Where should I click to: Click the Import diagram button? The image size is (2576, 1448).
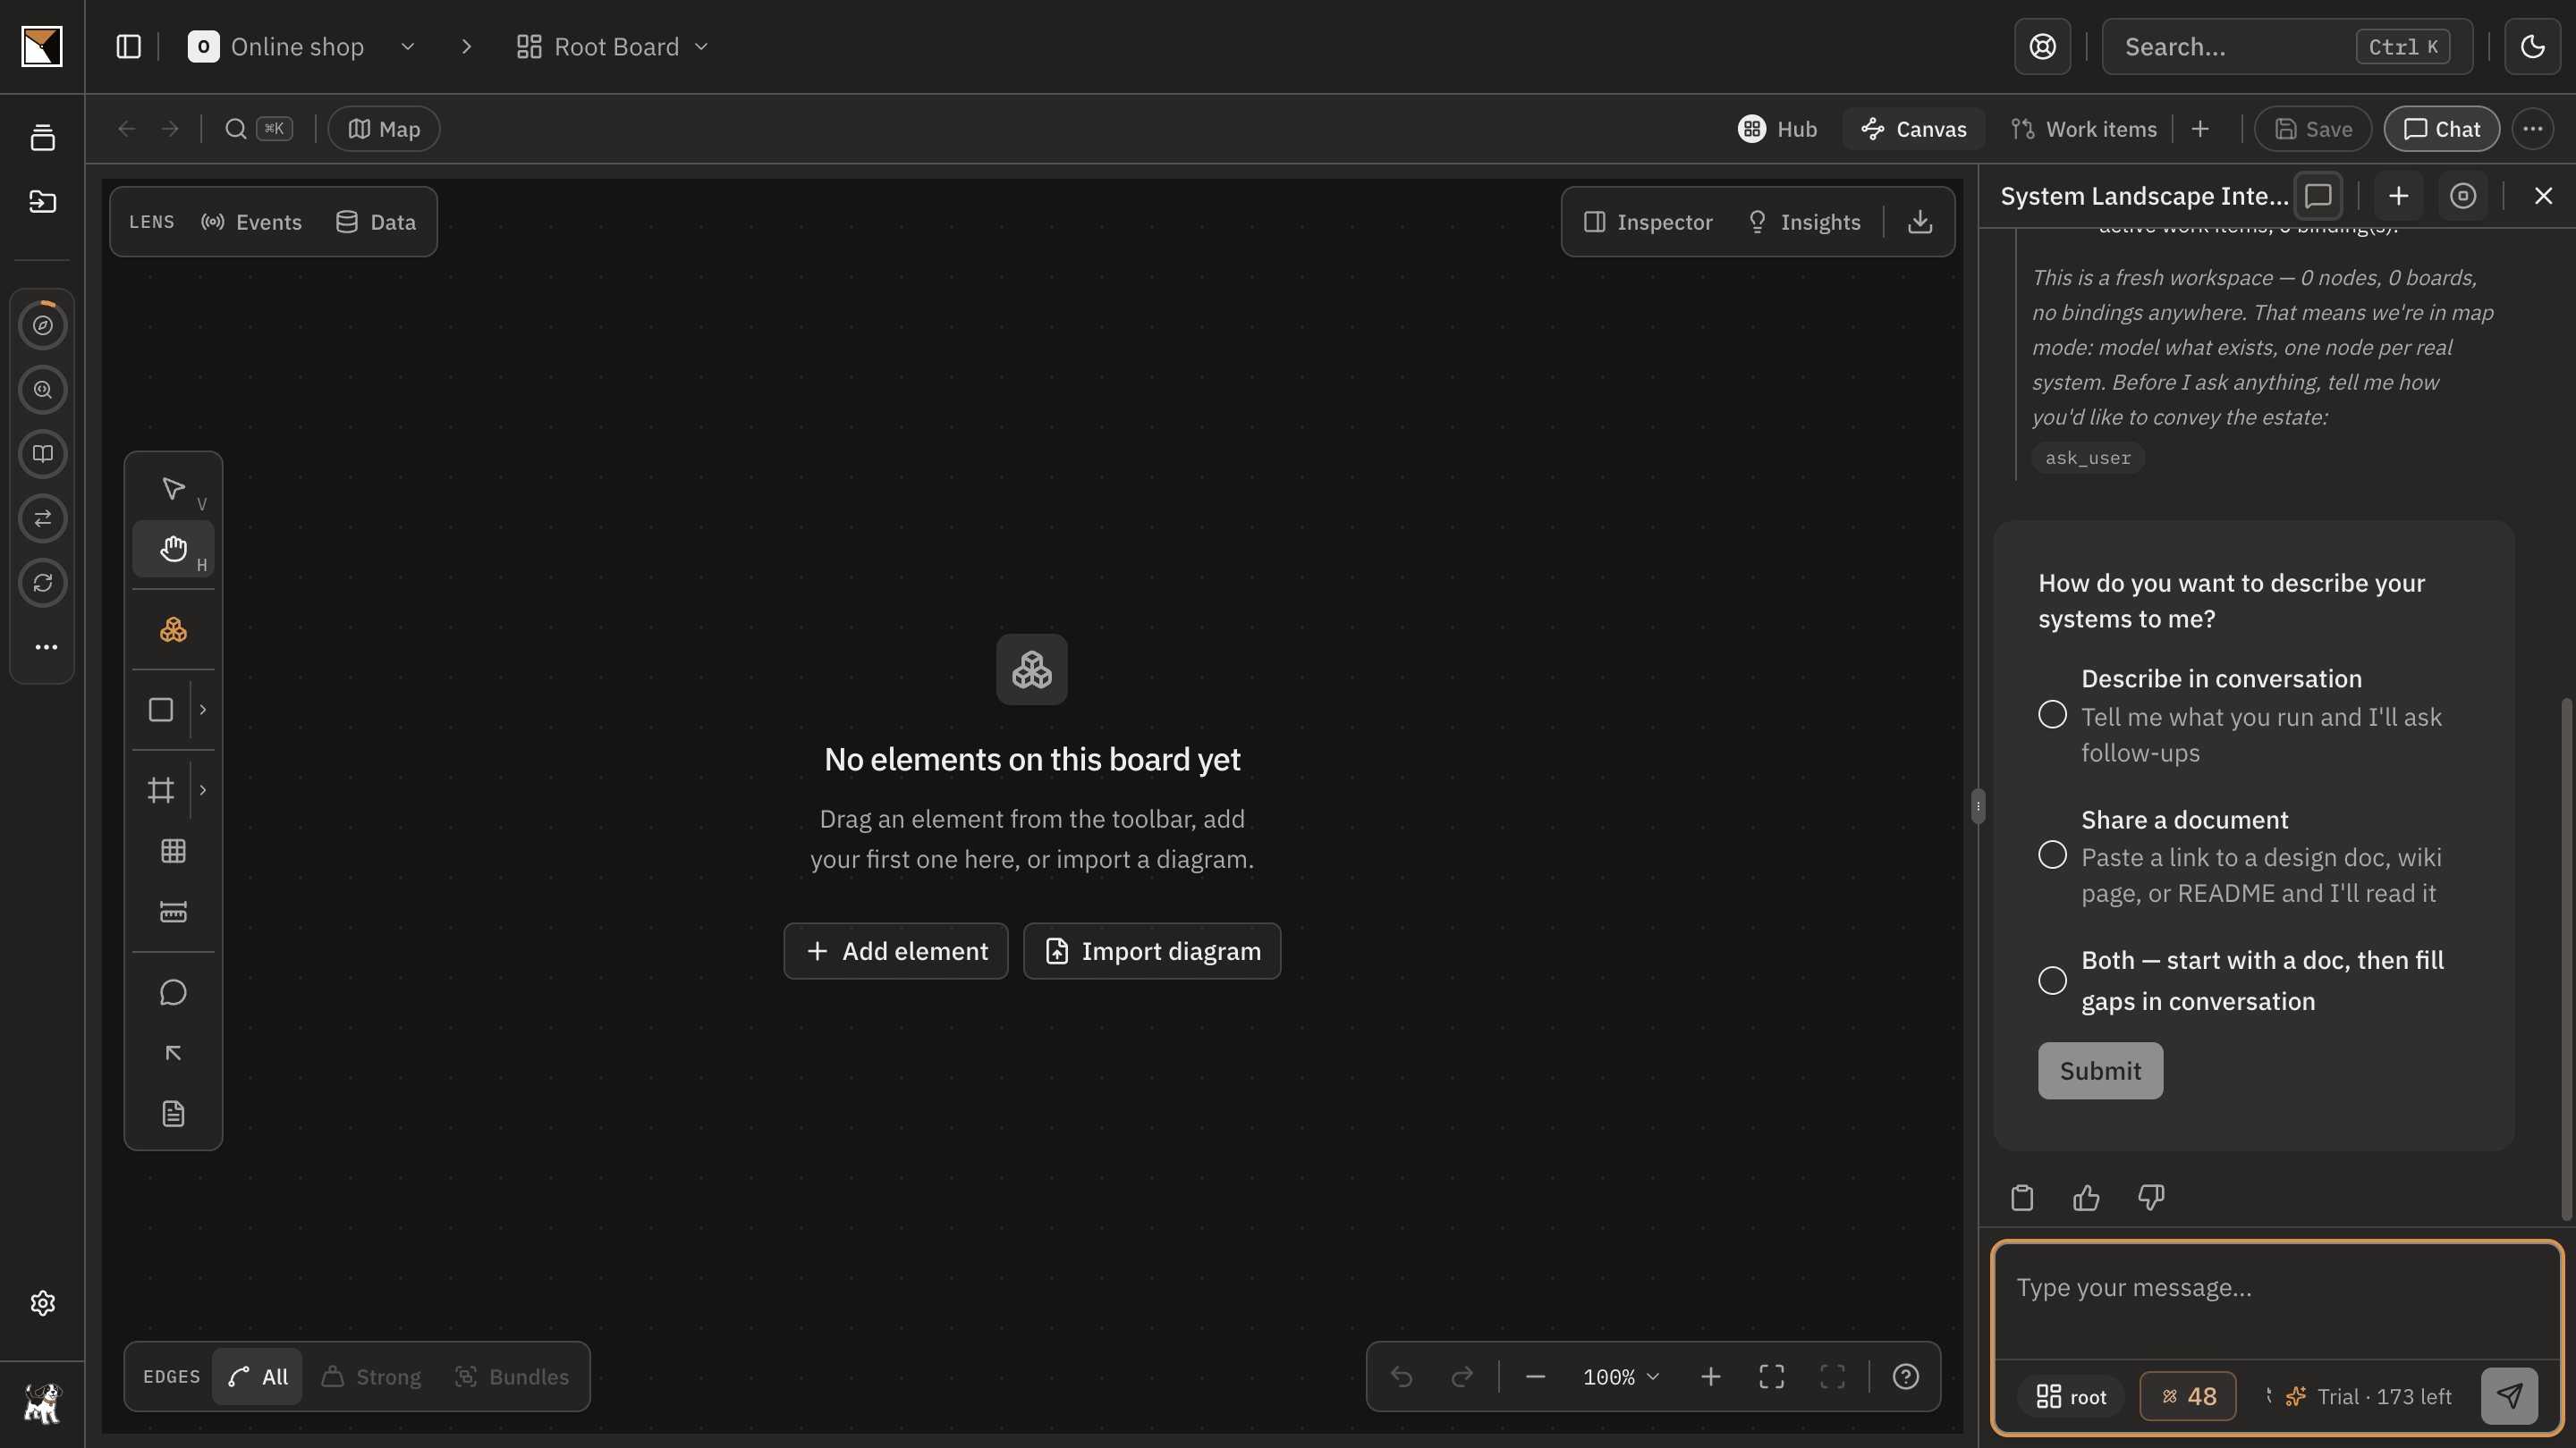(1152, 950)
